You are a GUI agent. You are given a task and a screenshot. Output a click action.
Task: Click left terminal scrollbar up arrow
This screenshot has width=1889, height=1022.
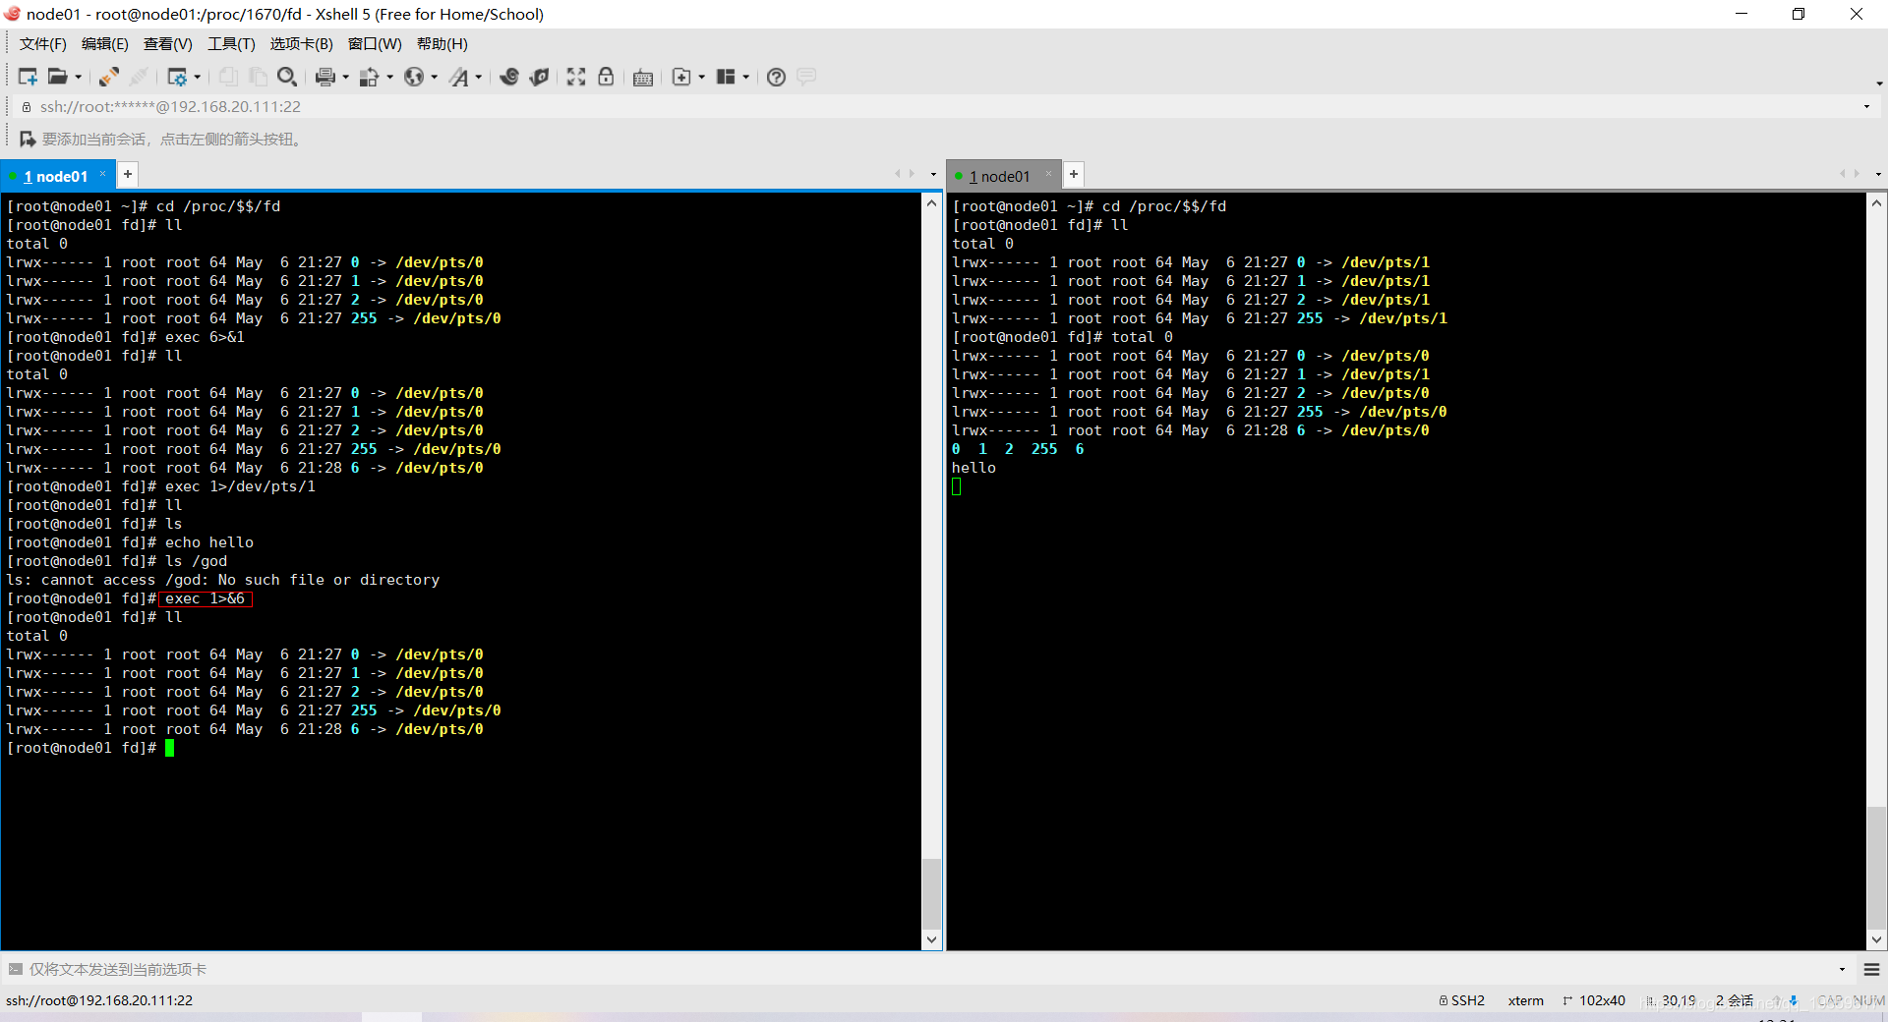coord(931,203)
